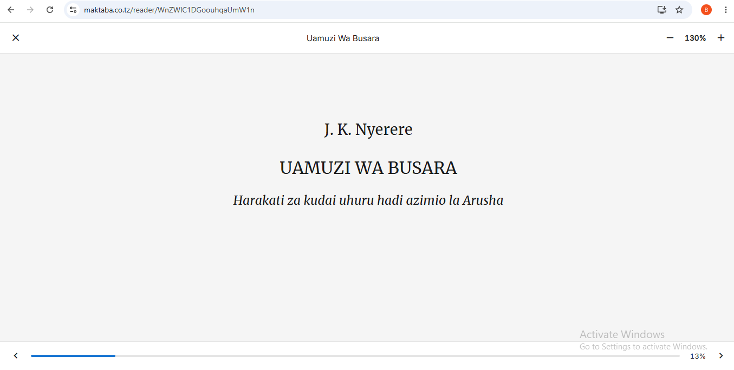Screen dimensions: 734x370
Task: Click browser forward arrow
Action: coord(30,10)
